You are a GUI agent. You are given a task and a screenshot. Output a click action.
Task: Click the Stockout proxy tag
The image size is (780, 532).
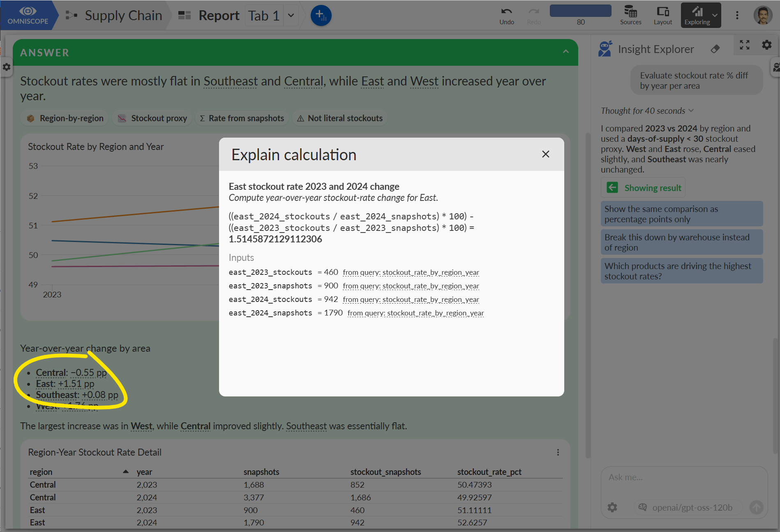(152, 118)
